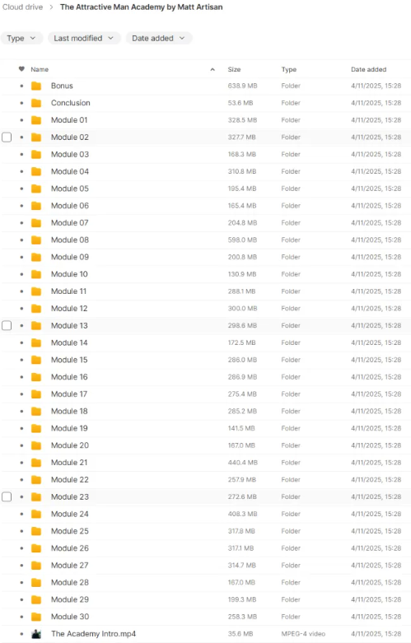Viewport: 411px width, 643px height.
Task: Click the 440.4 MB size for Module 21
Action: (242, 463)
